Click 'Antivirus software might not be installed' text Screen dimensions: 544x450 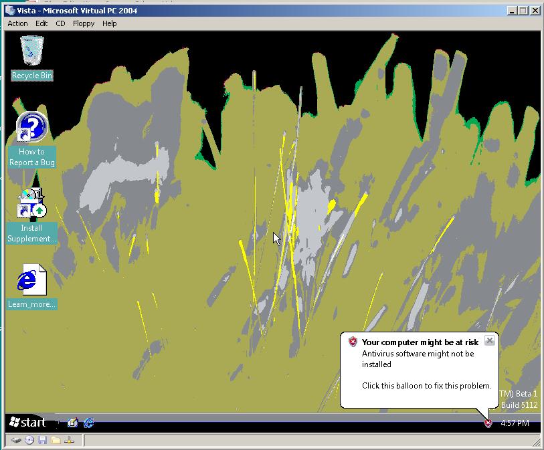(x=418, y=359)
